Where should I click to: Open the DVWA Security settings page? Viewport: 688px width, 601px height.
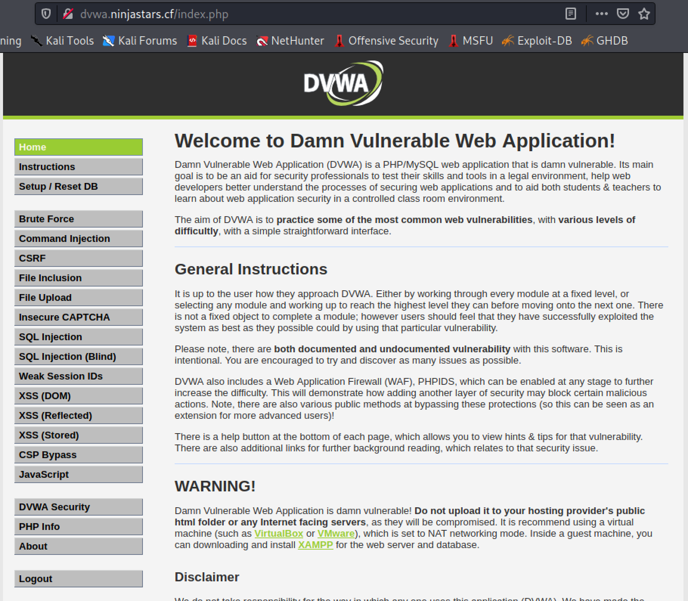click(78, 507)
